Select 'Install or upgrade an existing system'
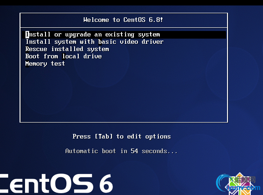The height and width of the screenshot is (195, 263). 124,35
